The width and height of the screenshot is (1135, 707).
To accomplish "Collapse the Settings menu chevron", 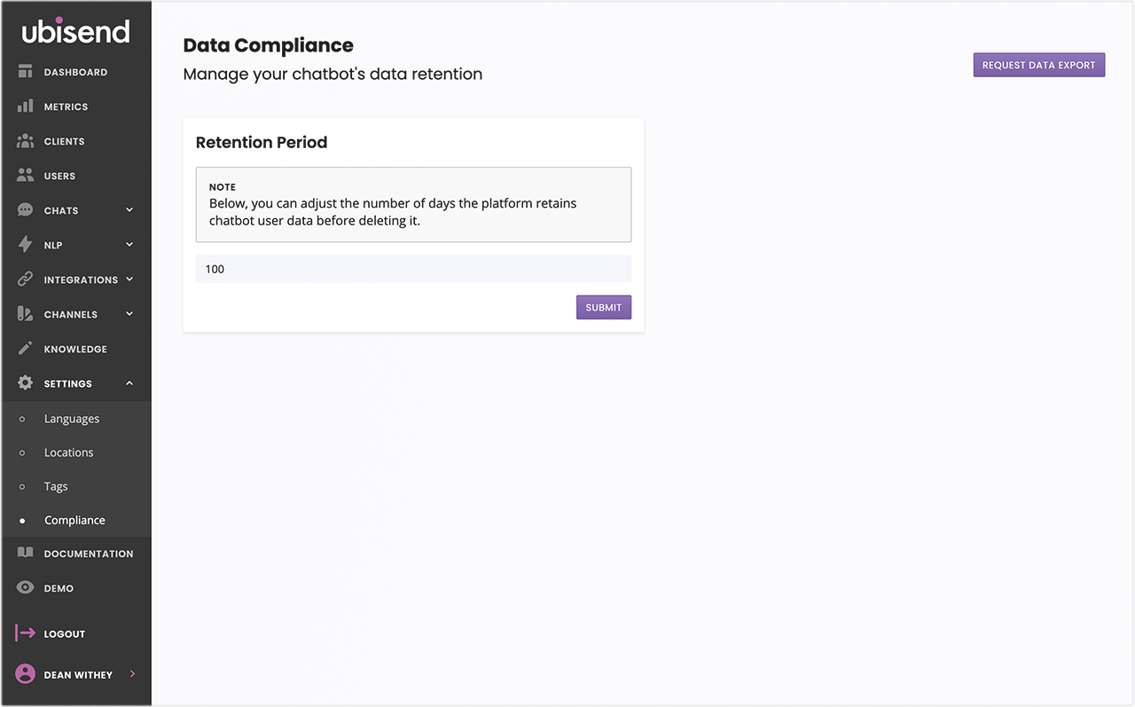I will pyautogui.click(x=129, y=383).
